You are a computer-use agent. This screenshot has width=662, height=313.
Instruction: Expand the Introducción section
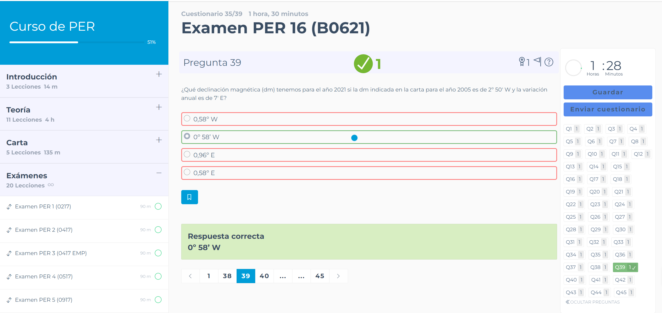pyautogui.click(x=159, y=74)
